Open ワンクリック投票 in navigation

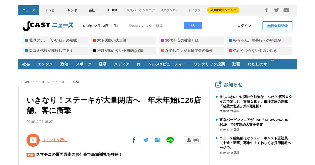click(x=209, y=64)
